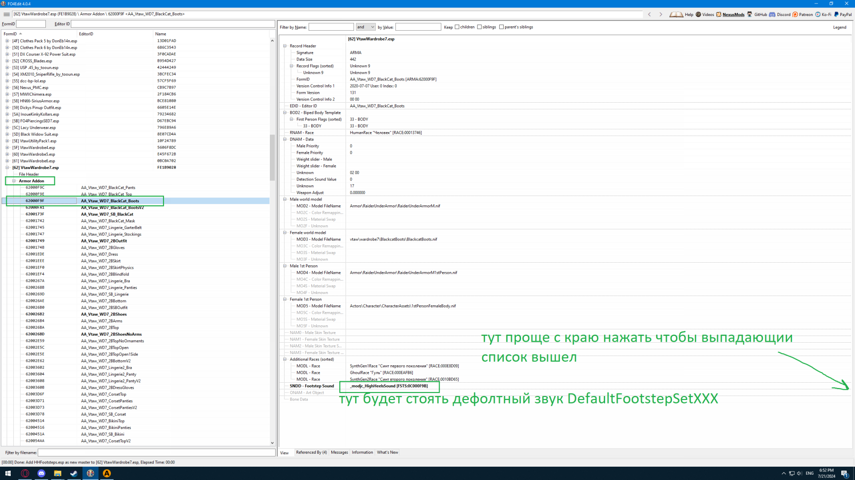Open the PayPal donation icon
Viewport: 855px width, 480px height.
(836, 14)
